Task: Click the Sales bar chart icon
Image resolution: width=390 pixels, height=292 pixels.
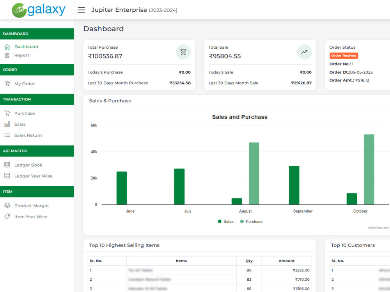Action: pos(7,124)
